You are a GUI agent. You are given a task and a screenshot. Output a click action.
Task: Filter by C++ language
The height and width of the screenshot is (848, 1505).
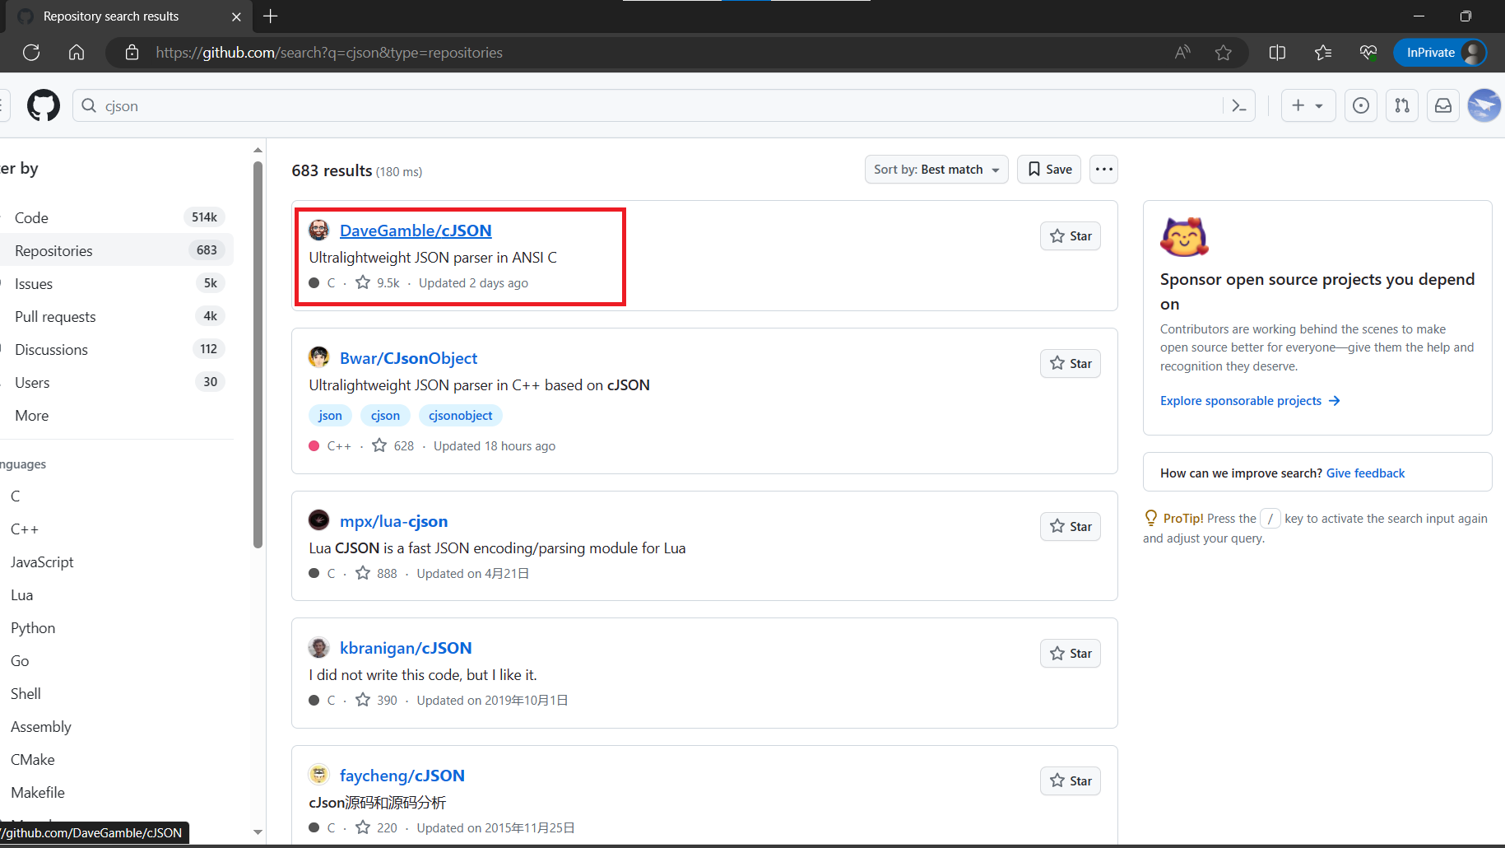pos(24,529)
